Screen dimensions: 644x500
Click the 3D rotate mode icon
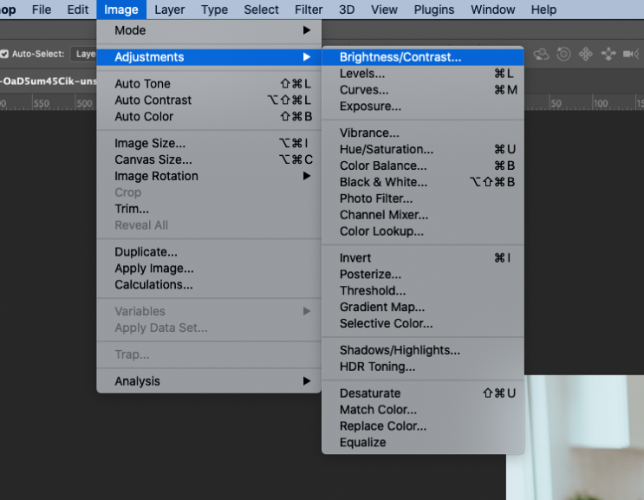tap(542, 55)
